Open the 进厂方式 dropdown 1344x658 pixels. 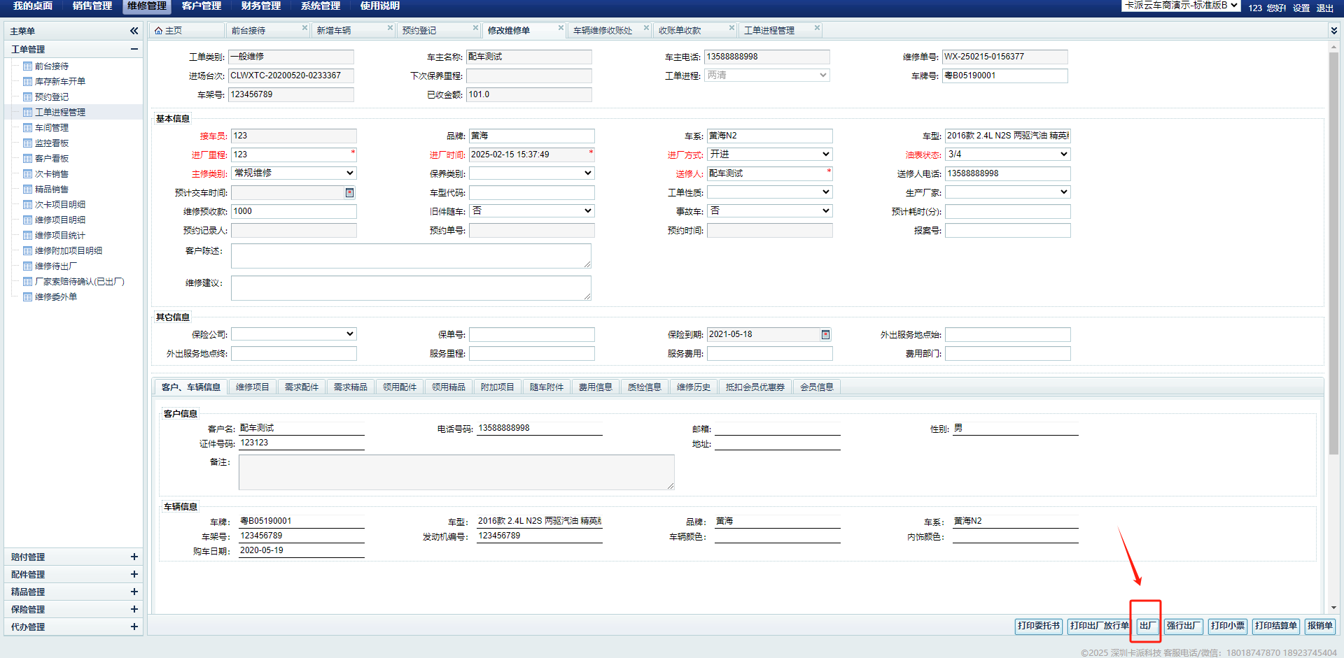[x=769, y=155]
